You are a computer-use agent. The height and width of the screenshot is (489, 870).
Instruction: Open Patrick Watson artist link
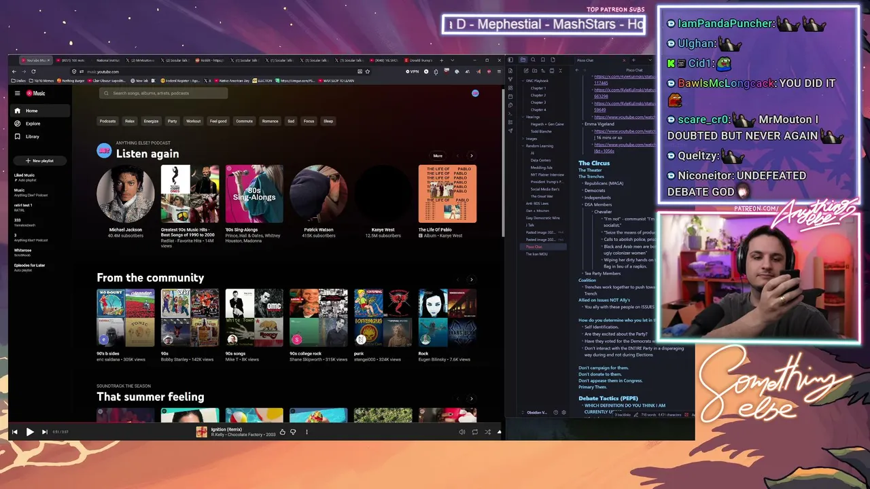tap(319, 230)
